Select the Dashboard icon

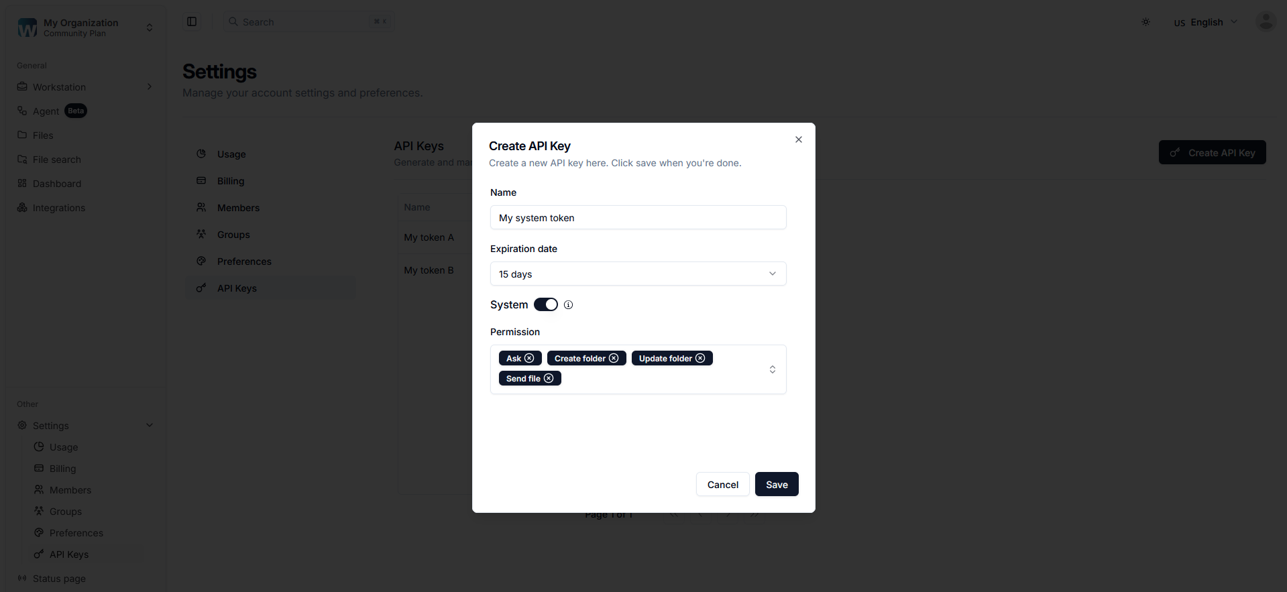tap(21, 183)
